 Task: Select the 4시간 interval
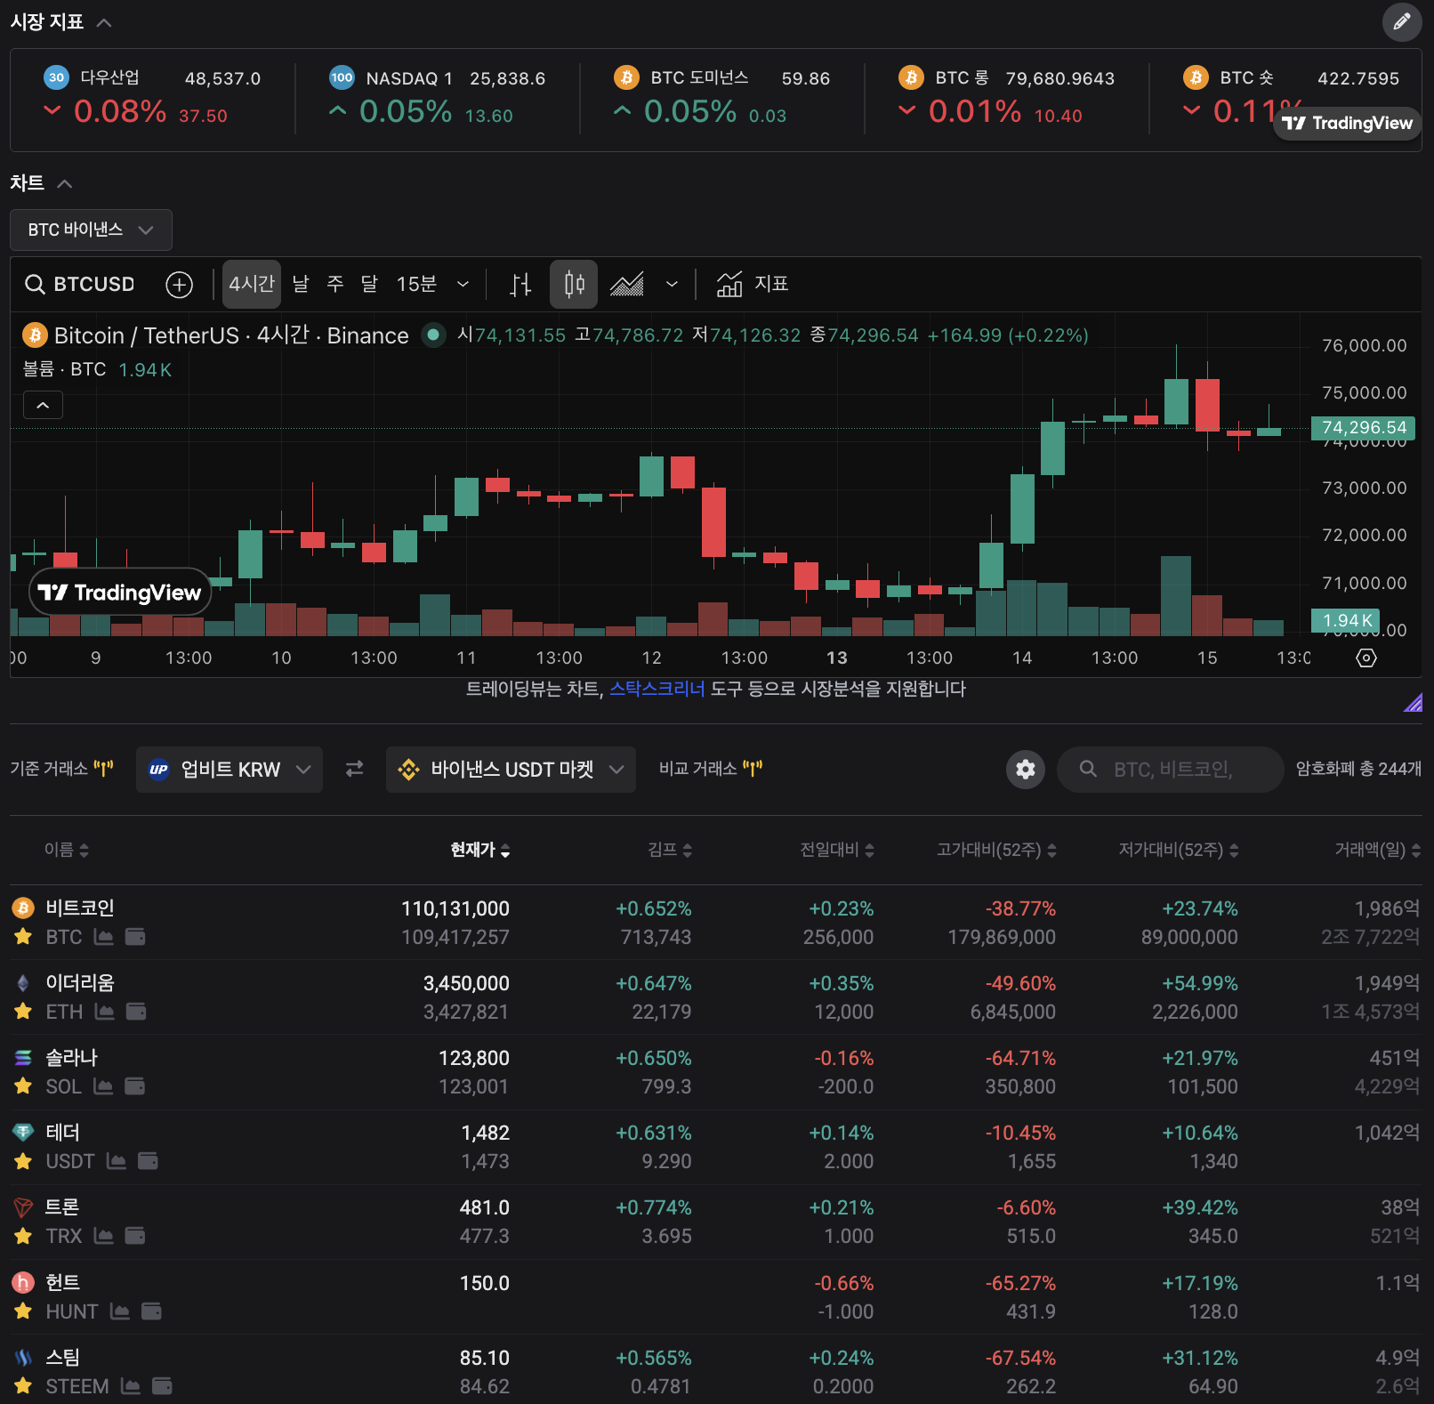[252, 284]
